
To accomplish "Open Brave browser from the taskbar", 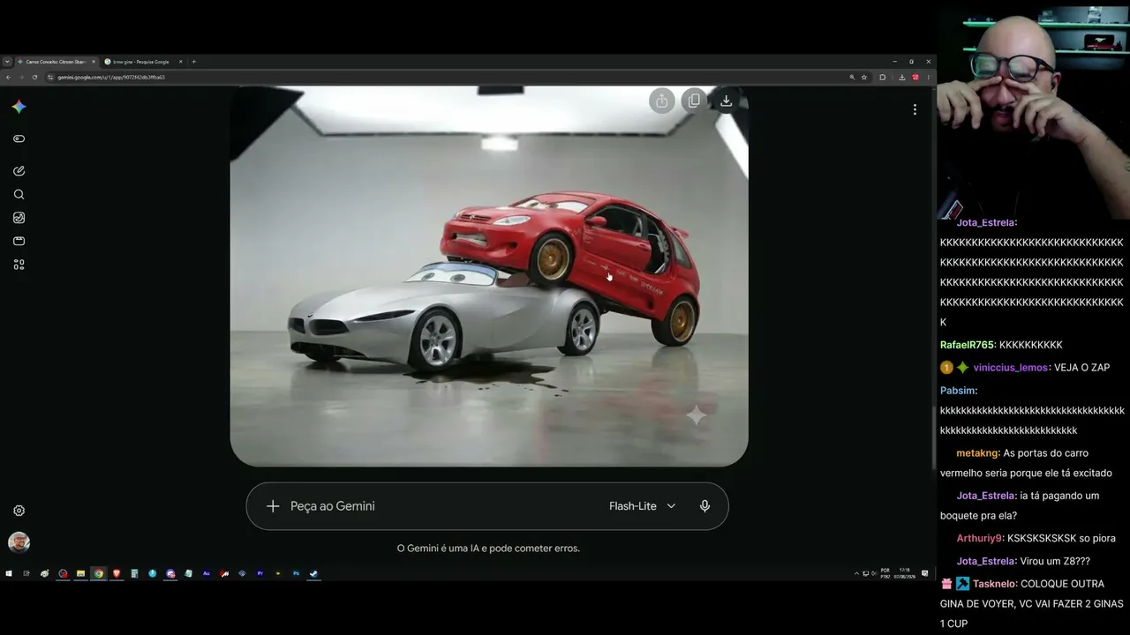I will tap(117, 573).
